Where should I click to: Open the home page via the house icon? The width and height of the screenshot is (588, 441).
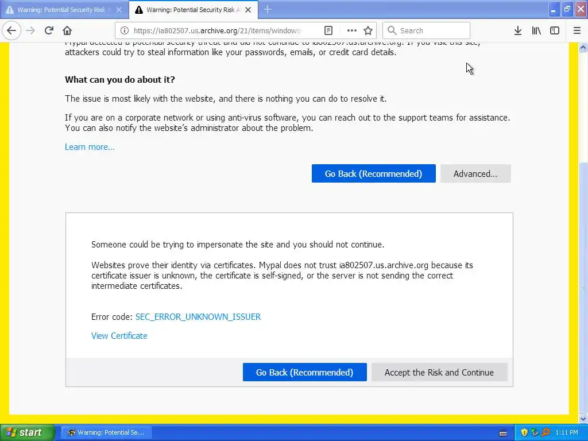click(67, 30)
